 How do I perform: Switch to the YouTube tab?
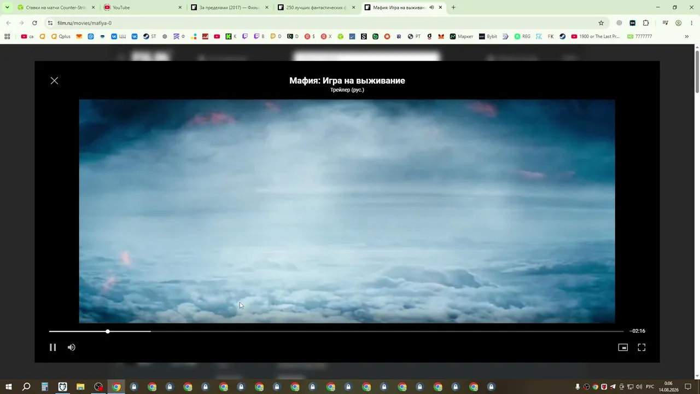coord(143,8)
